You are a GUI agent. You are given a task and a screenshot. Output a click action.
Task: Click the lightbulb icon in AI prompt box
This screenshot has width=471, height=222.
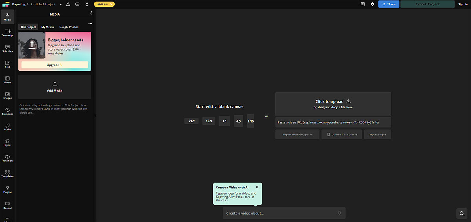point(340,213)
